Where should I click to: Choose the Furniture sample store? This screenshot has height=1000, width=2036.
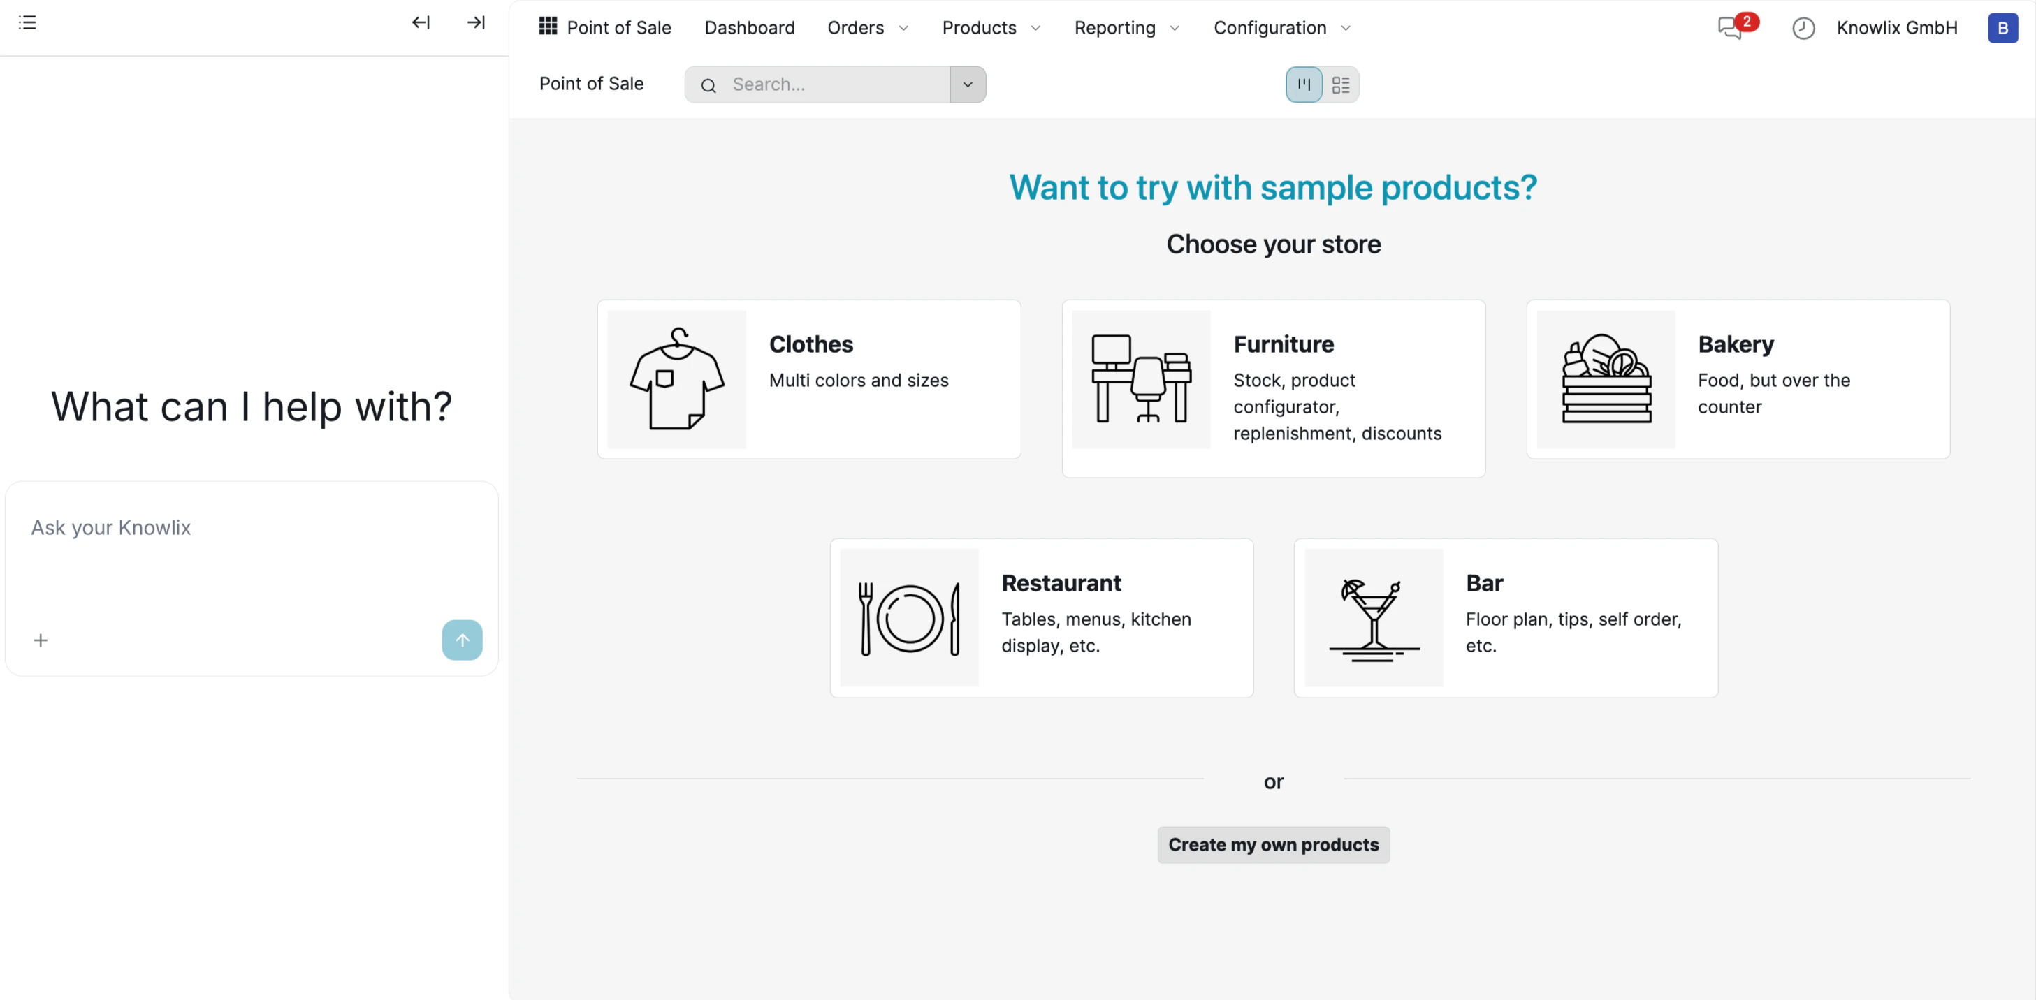pos(1272,387)
